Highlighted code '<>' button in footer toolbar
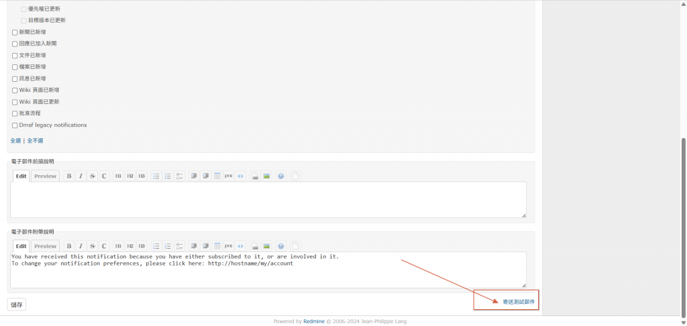 click(x=241, y=246)
